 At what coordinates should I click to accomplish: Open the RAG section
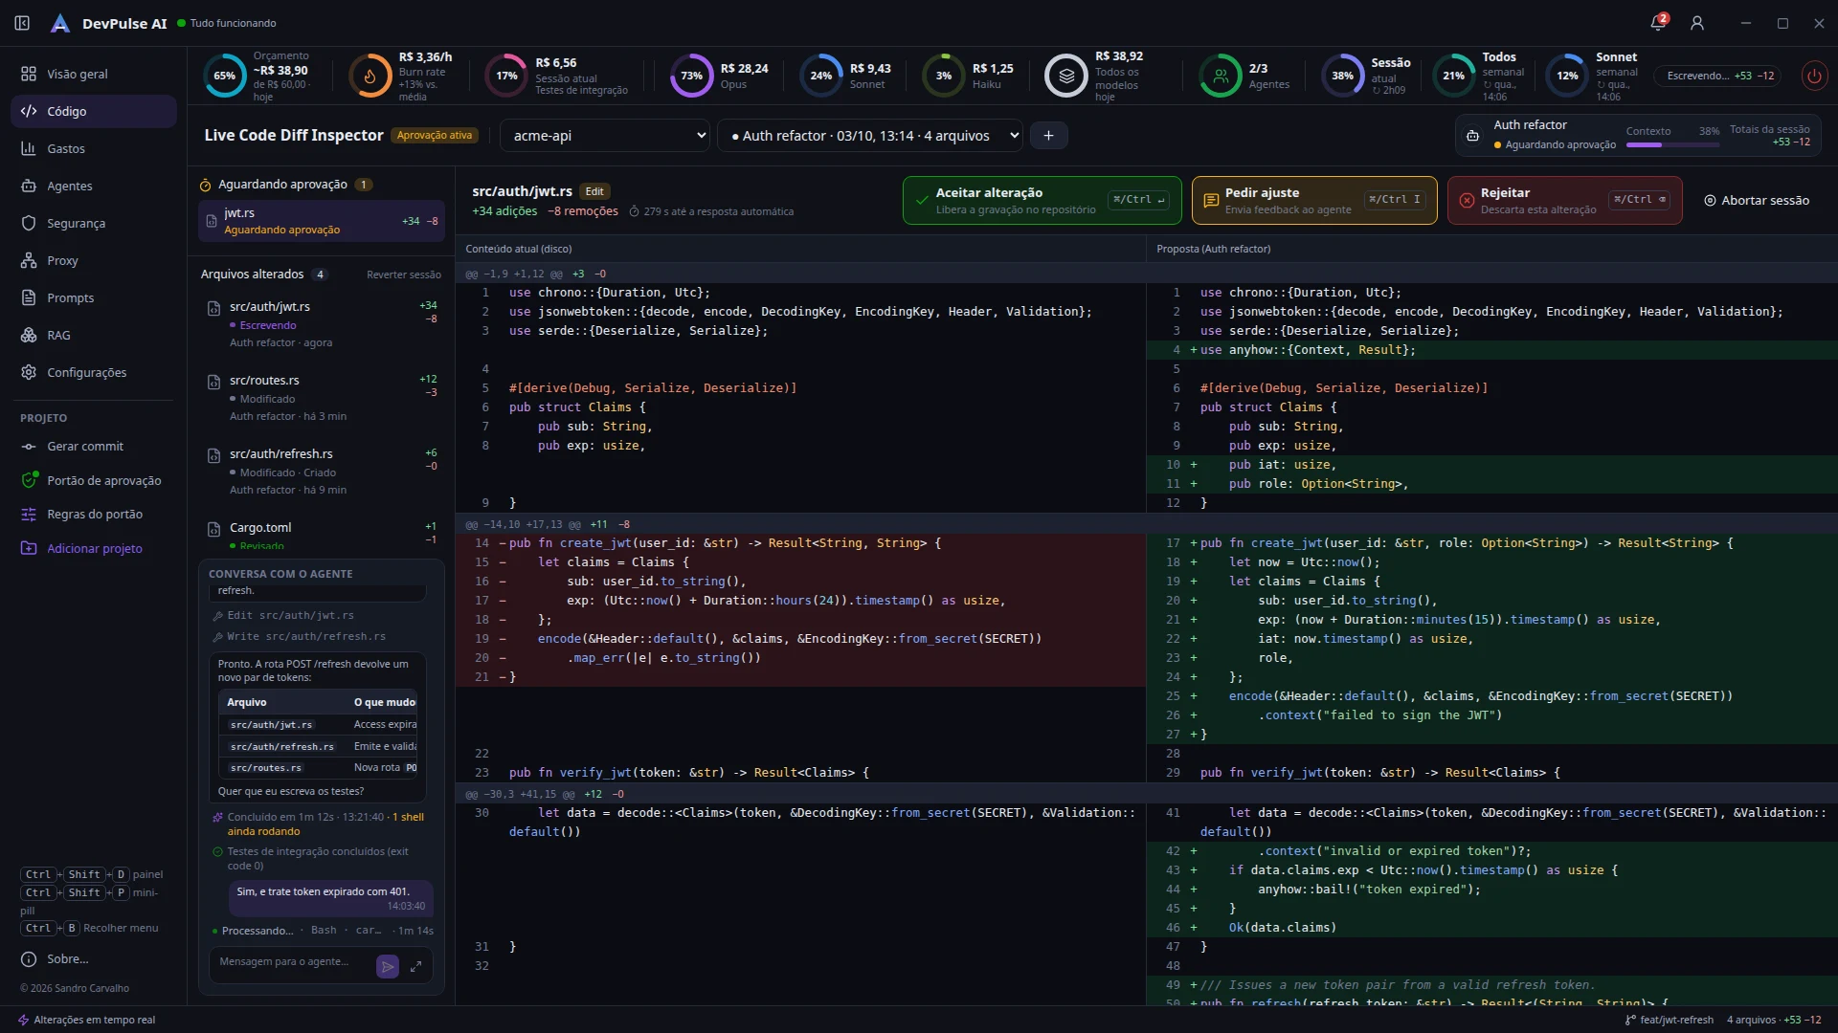point(93,335)
